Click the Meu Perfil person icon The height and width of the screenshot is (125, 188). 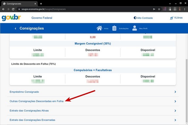(x=135, y=28)
